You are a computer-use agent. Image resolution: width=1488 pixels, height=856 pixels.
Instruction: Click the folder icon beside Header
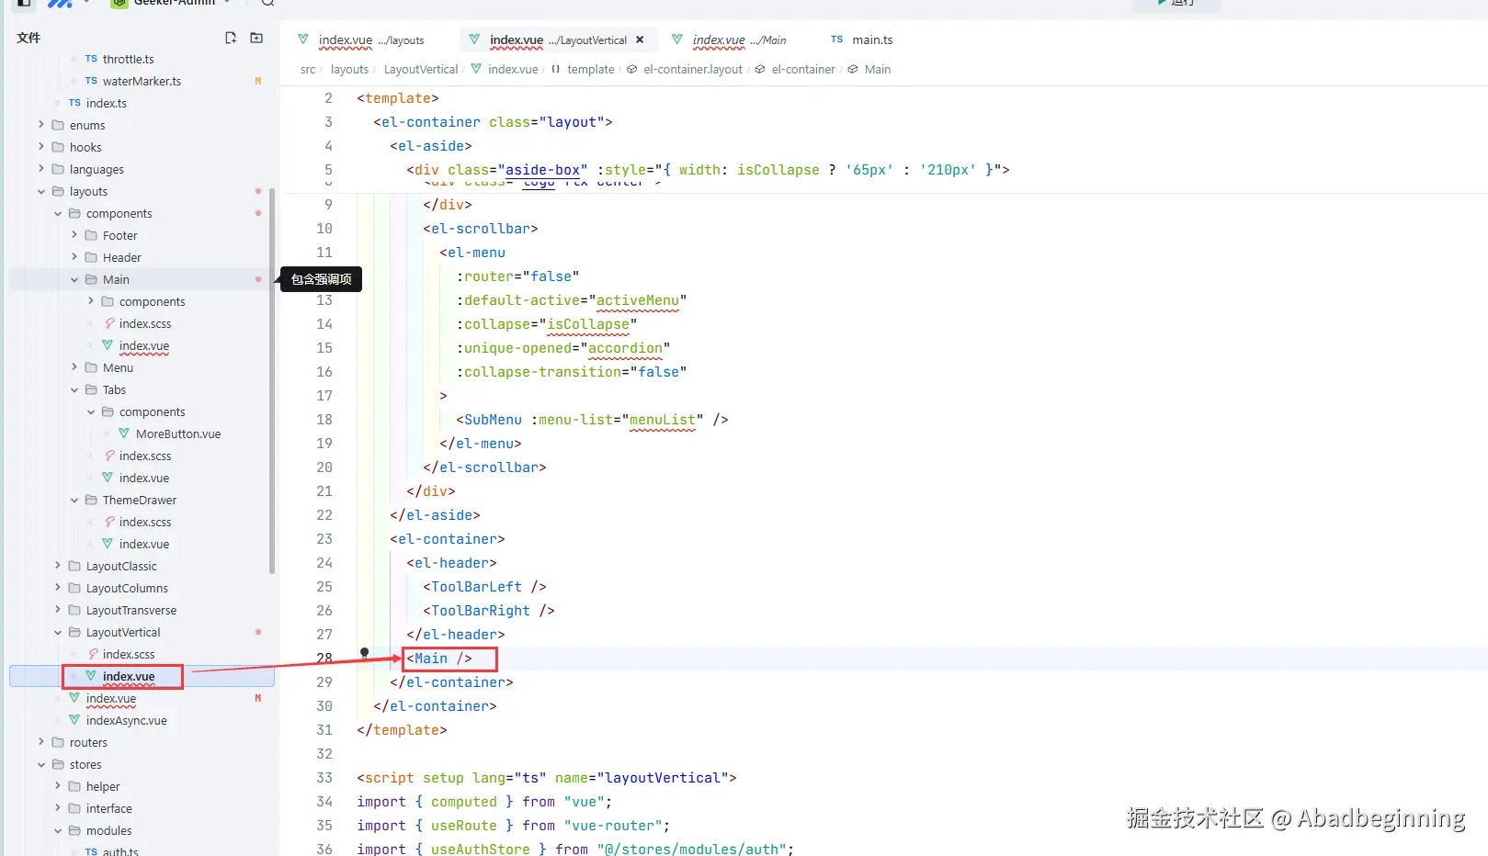[91, 257]
